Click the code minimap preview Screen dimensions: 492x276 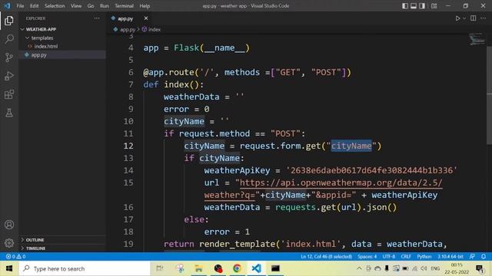tap(477, 39)
